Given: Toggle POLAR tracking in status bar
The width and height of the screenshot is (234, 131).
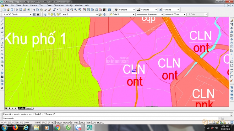Looking at the screenshot, I should [x=59, y=123].
